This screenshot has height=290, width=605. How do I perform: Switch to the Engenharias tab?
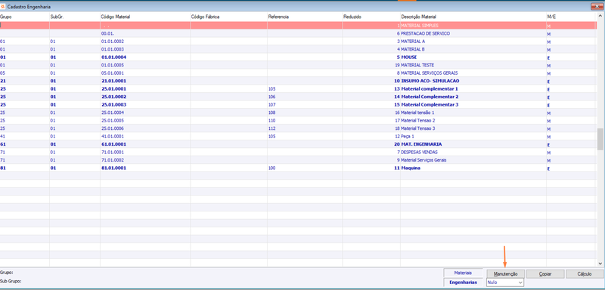pyautogui.click(x=463, y=282)
